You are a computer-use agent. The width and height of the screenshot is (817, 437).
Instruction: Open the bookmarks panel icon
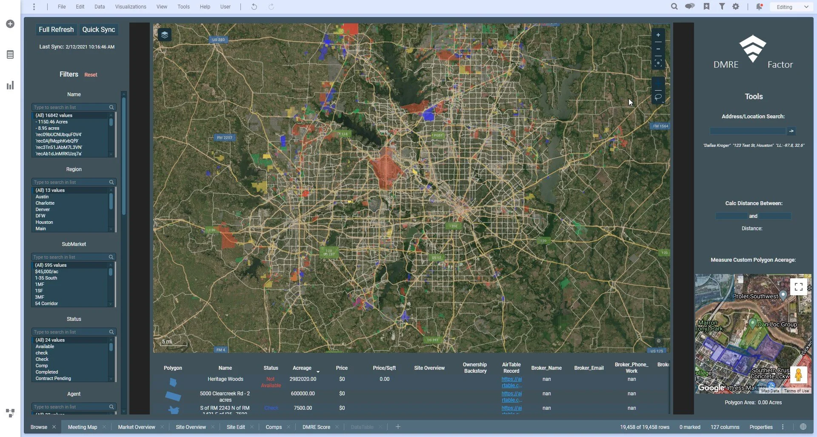[706, 6]
